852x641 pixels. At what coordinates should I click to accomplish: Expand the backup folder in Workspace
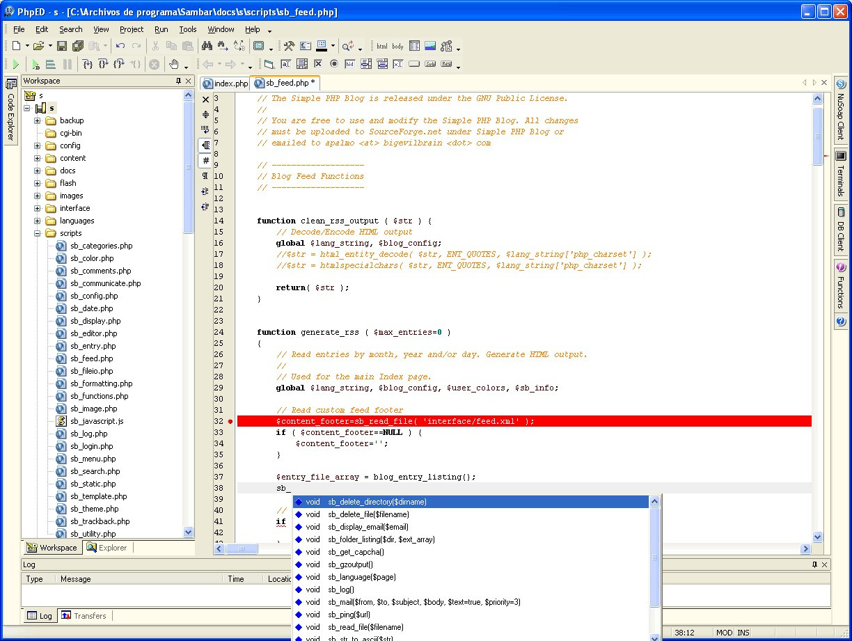[37, 120]
